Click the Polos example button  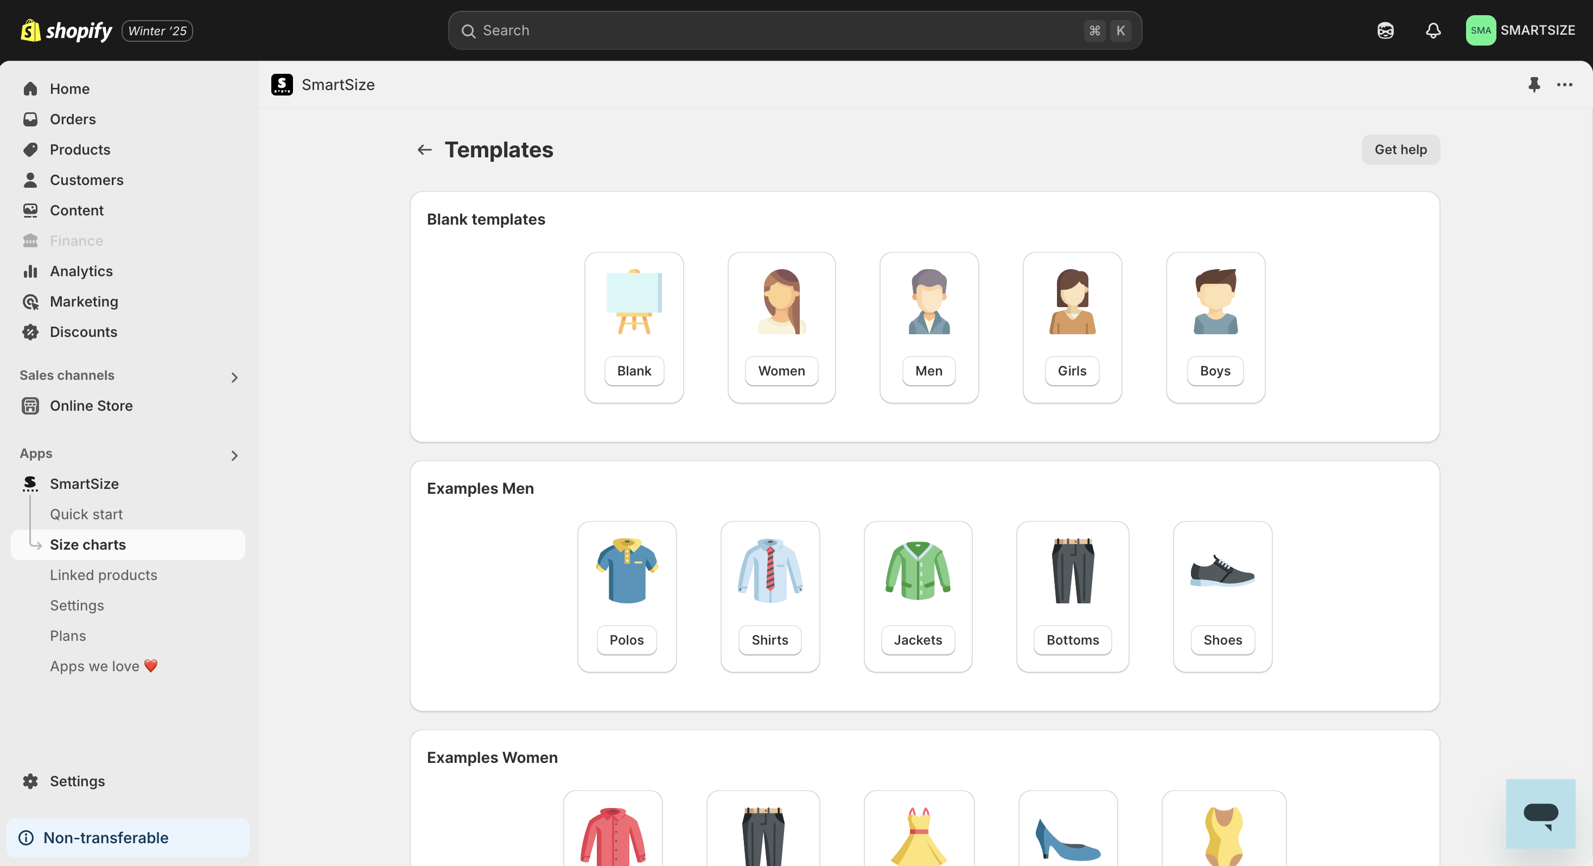pyautogui.click(x=627, y=640)
